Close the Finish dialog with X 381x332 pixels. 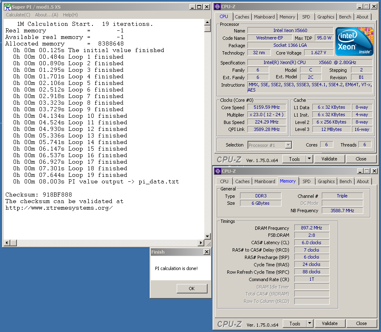(x=207, y=252)
